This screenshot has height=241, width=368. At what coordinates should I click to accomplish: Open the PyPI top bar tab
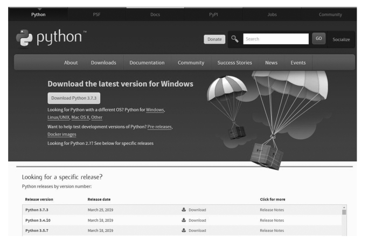213,15
